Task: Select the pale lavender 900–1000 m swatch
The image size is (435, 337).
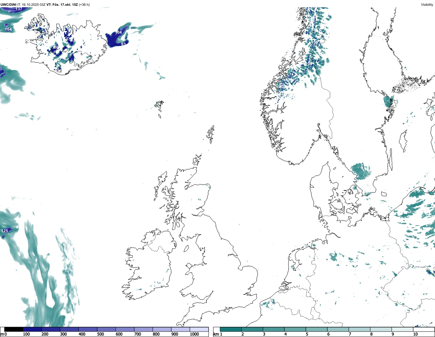Action: [x=180, y=330]
